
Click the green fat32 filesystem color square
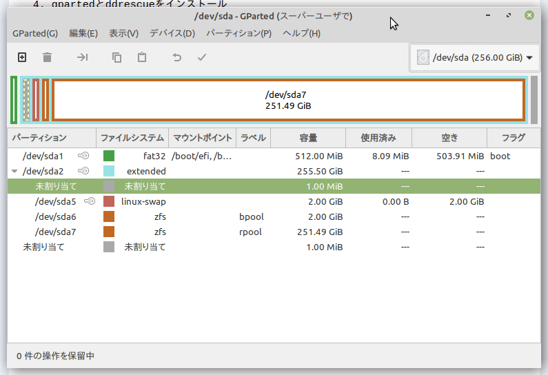point(109,156)
